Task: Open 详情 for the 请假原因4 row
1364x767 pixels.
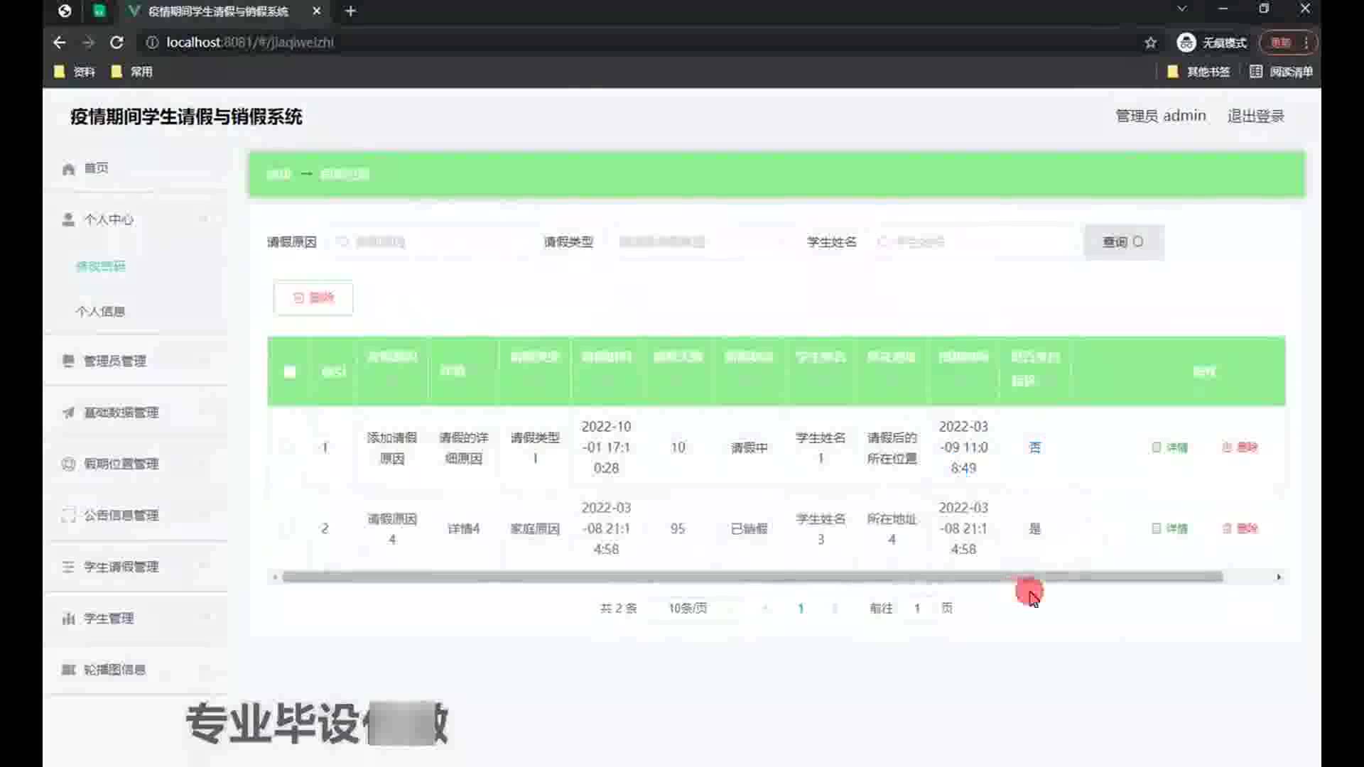Action: click(1170, 528)
